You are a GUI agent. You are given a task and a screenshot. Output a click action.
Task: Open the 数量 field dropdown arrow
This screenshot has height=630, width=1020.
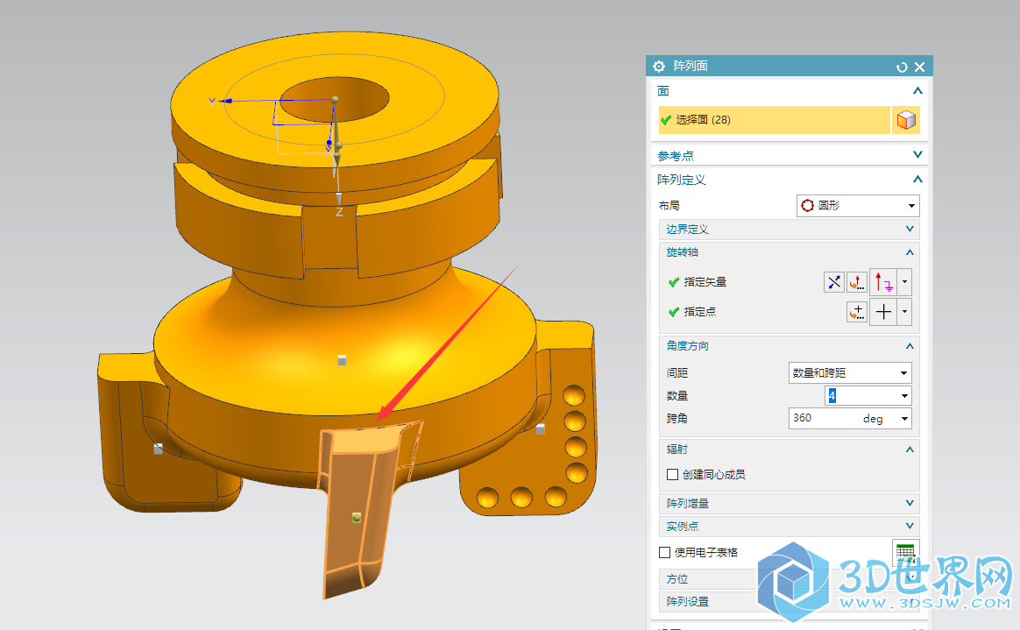click(905, 395)
